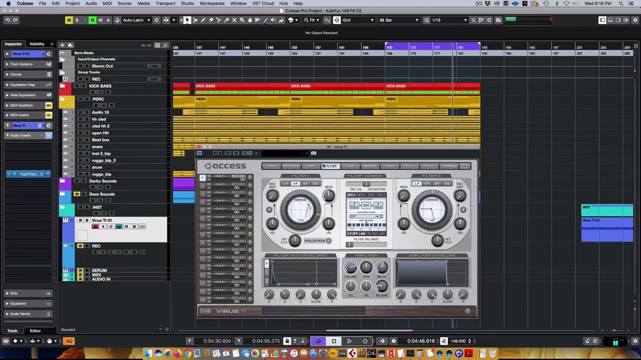Image resolution: width=641 pixels, height=360 pixels.
Task: Click the Redo arrow in toolbar
Action: click(15, 20)
